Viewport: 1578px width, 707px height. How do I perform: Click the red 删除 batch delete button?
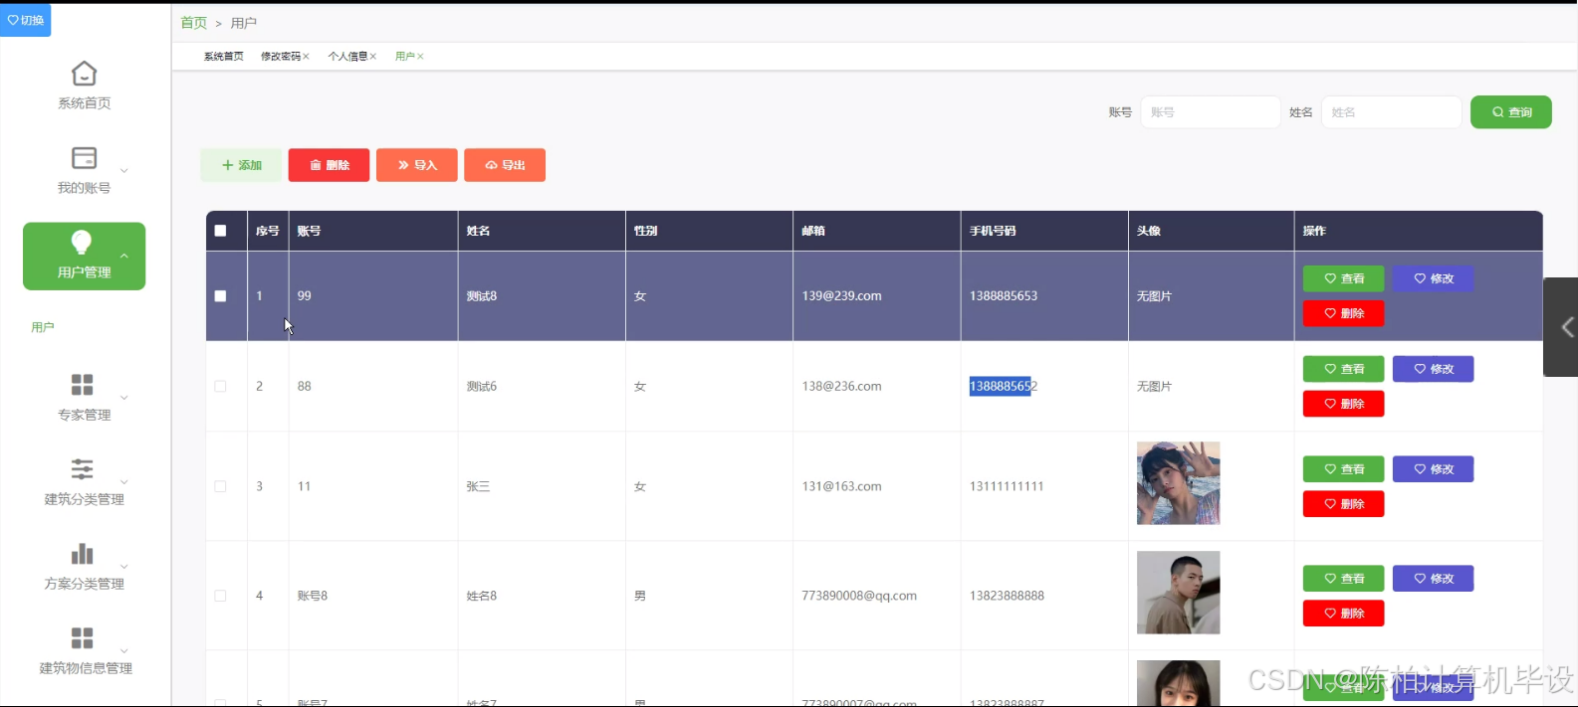point(330,165)
